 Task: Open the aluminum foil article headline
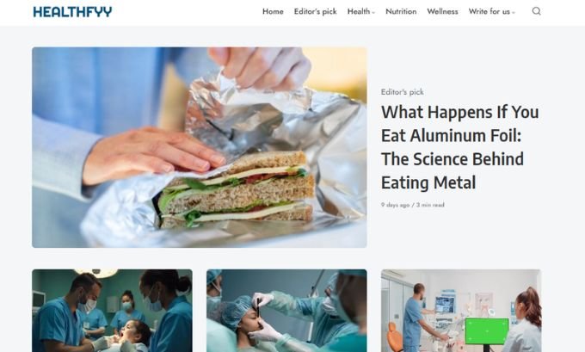tap(459, 147)
